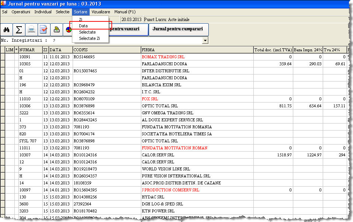Image resolution: width=353 pixels, height=222 pixels.
Task: Click the application icon in title bar
Action: click(x=3, y=3)
